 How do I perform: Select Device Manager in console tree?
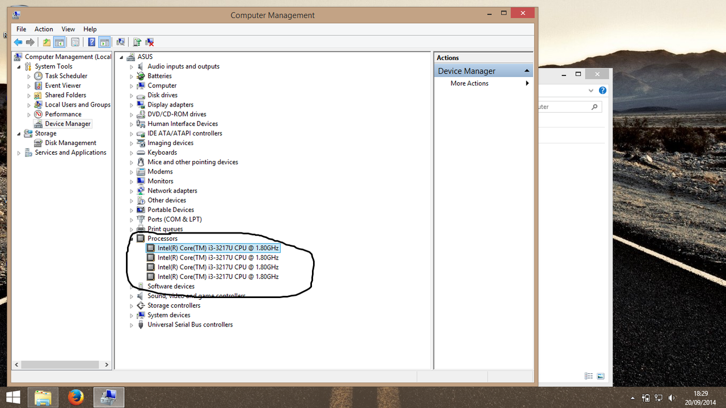(67, 124)
